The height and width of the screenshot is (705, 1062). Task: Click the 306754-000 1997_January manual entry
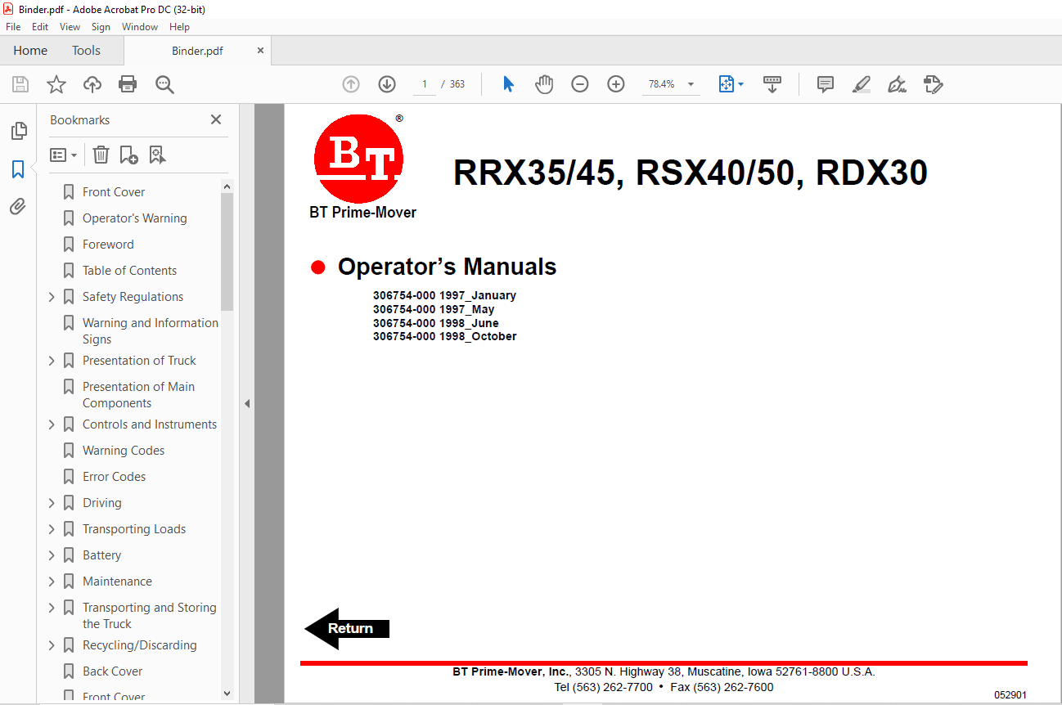click(x=444, y=295)
